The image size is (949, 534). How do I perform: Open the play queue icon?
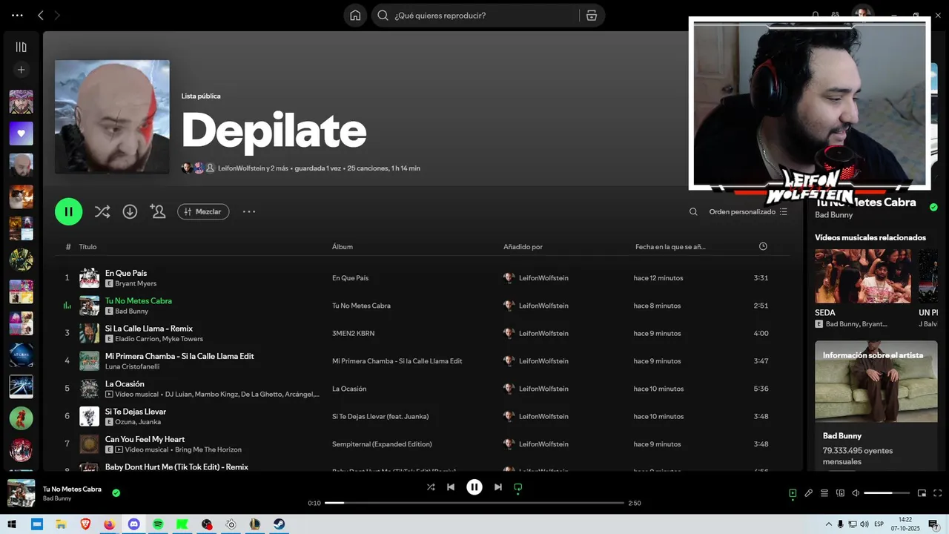click(x=824, y=493)
